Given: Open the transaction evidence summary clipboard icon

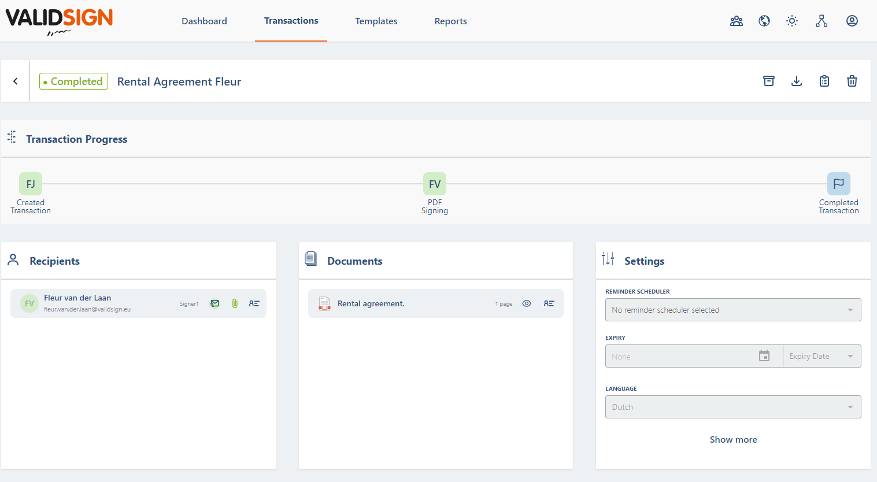Looking at the screenshot, I should (x=824, y=81).
